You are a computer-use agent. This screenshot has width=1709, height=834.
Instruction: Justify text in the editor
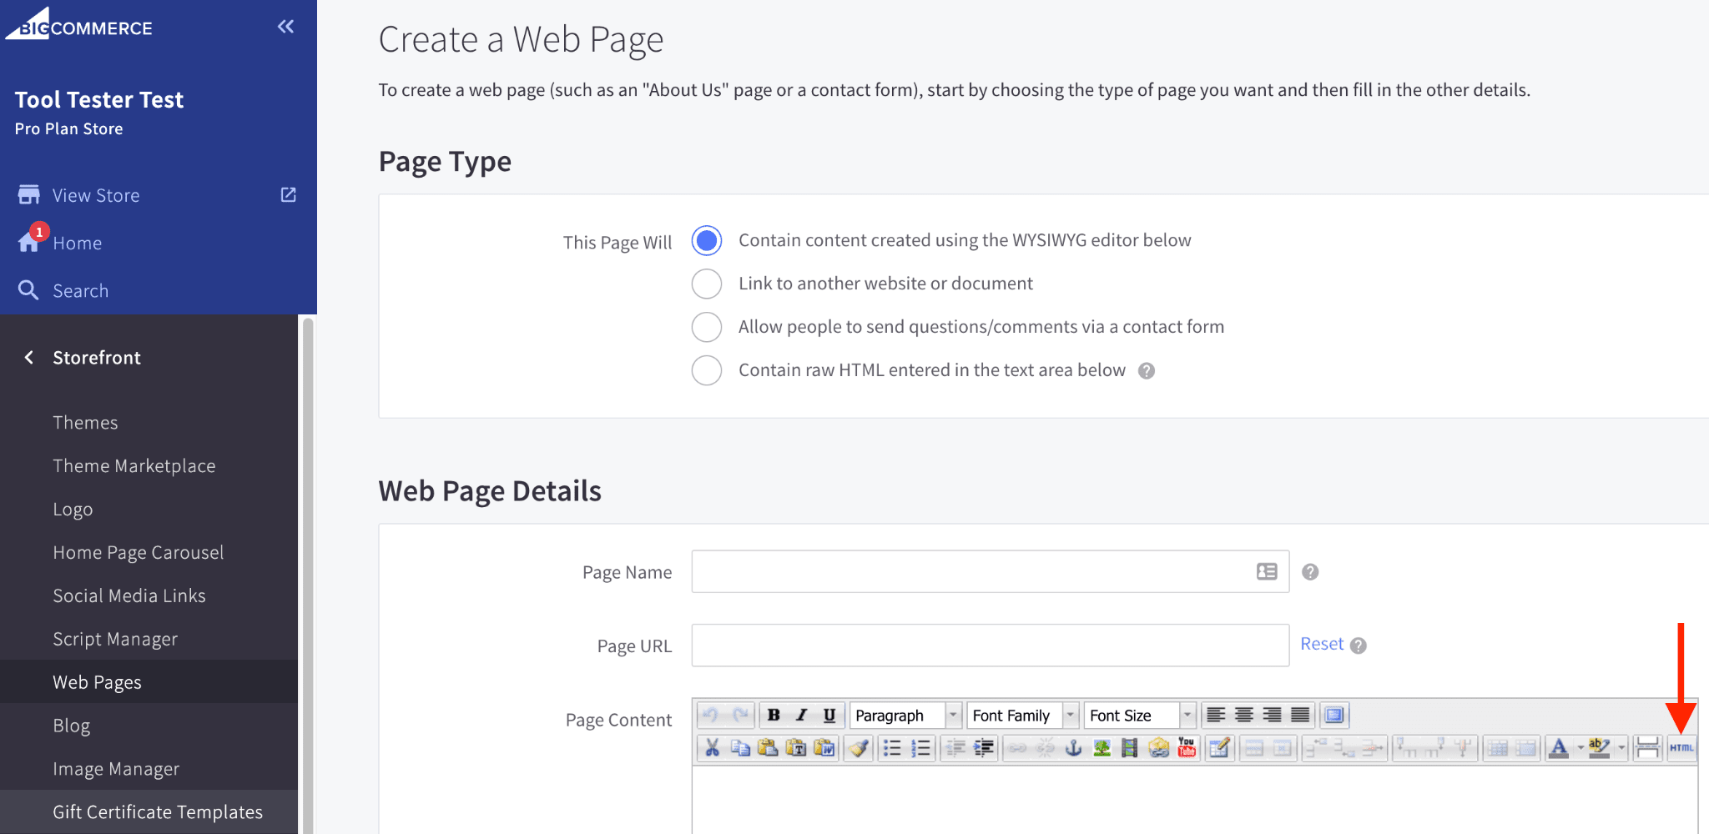coord(1300,715)
